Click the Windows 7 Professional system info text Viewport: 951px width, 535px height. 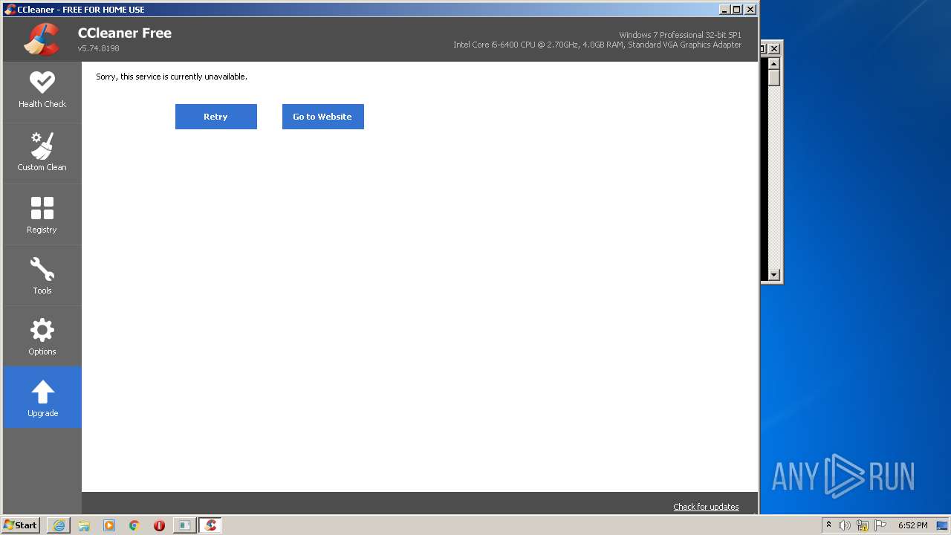click(680, 35)
